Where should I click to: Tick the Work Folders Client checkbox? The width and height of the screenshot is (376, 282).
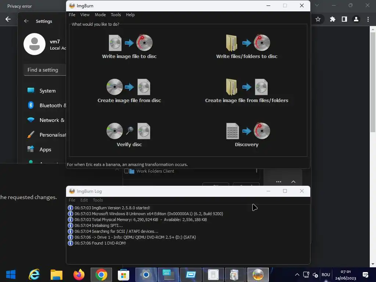(126, 171)
